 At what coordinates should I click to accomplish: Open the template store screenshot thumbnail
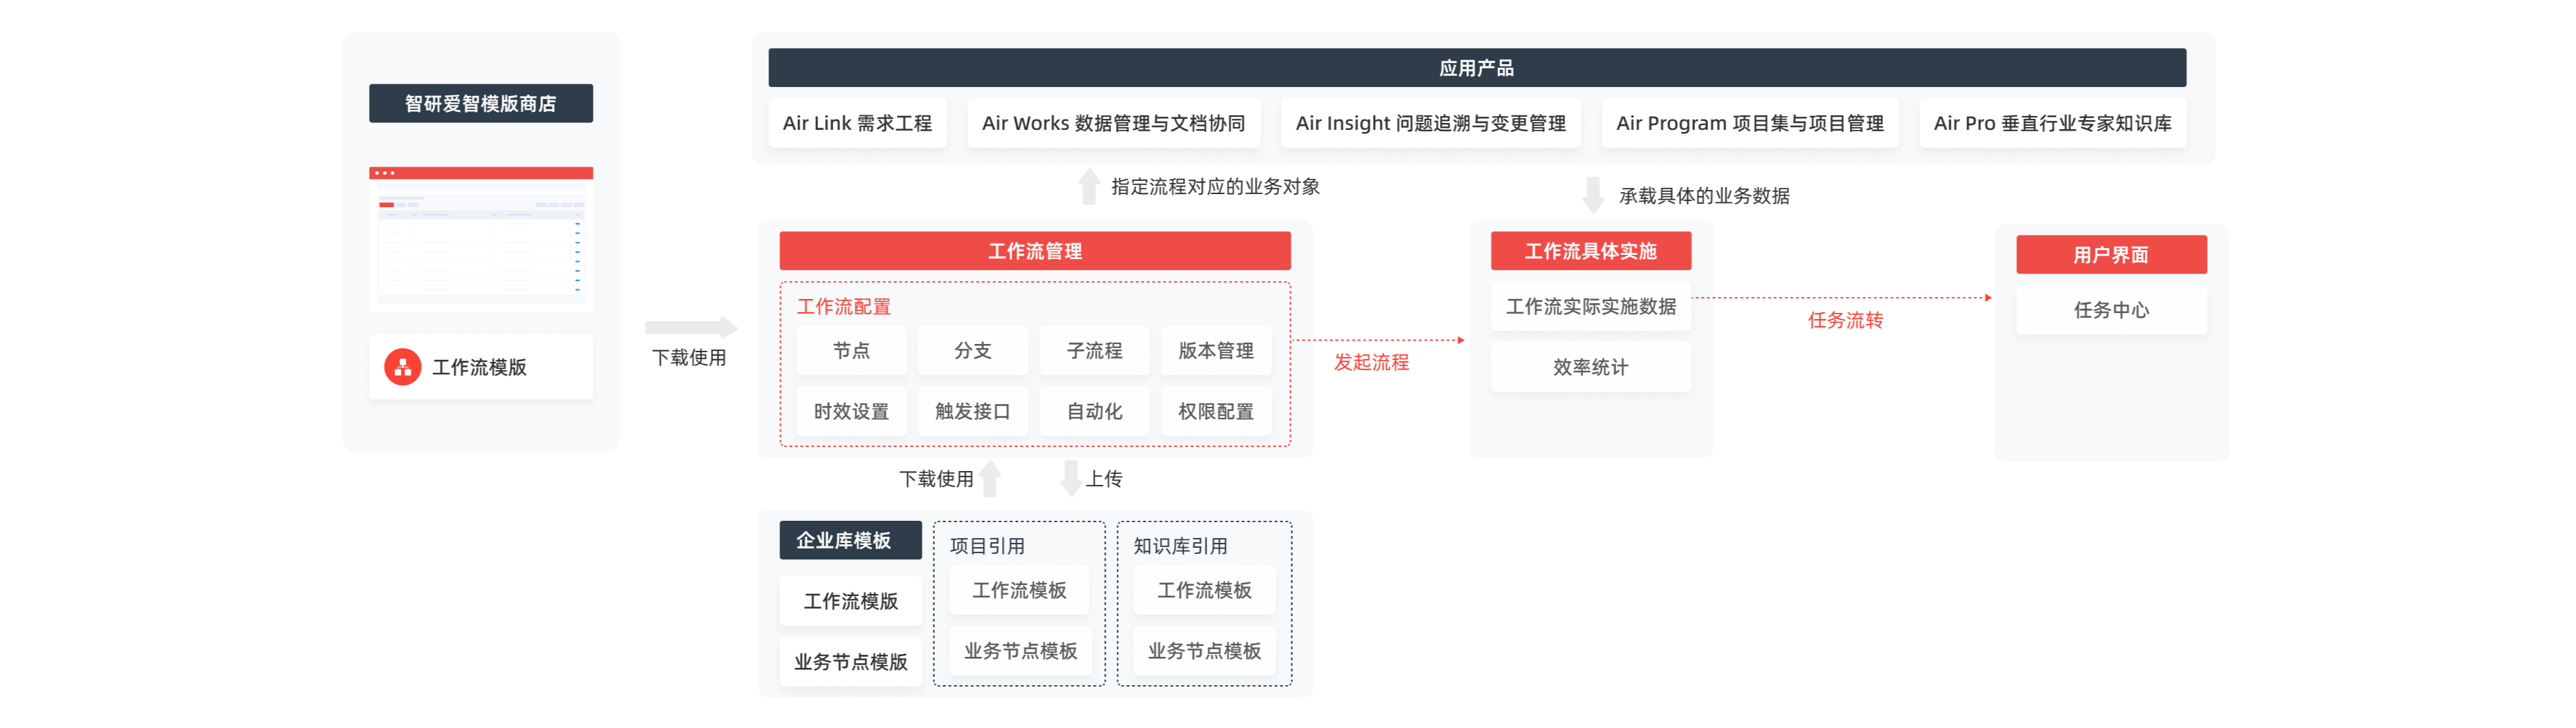[481, 239]
